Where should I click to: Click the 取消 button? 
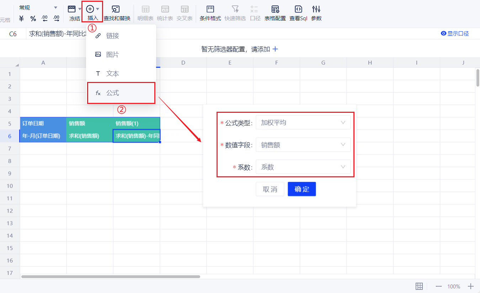click(270, 189)
